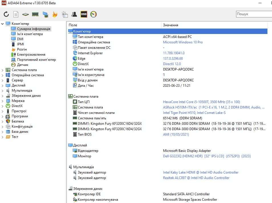The height and width of the screenshot is (203, 272).
Task: Open the AMI (10/05/2021) BIOS link
Action: (x=176, y=134)
